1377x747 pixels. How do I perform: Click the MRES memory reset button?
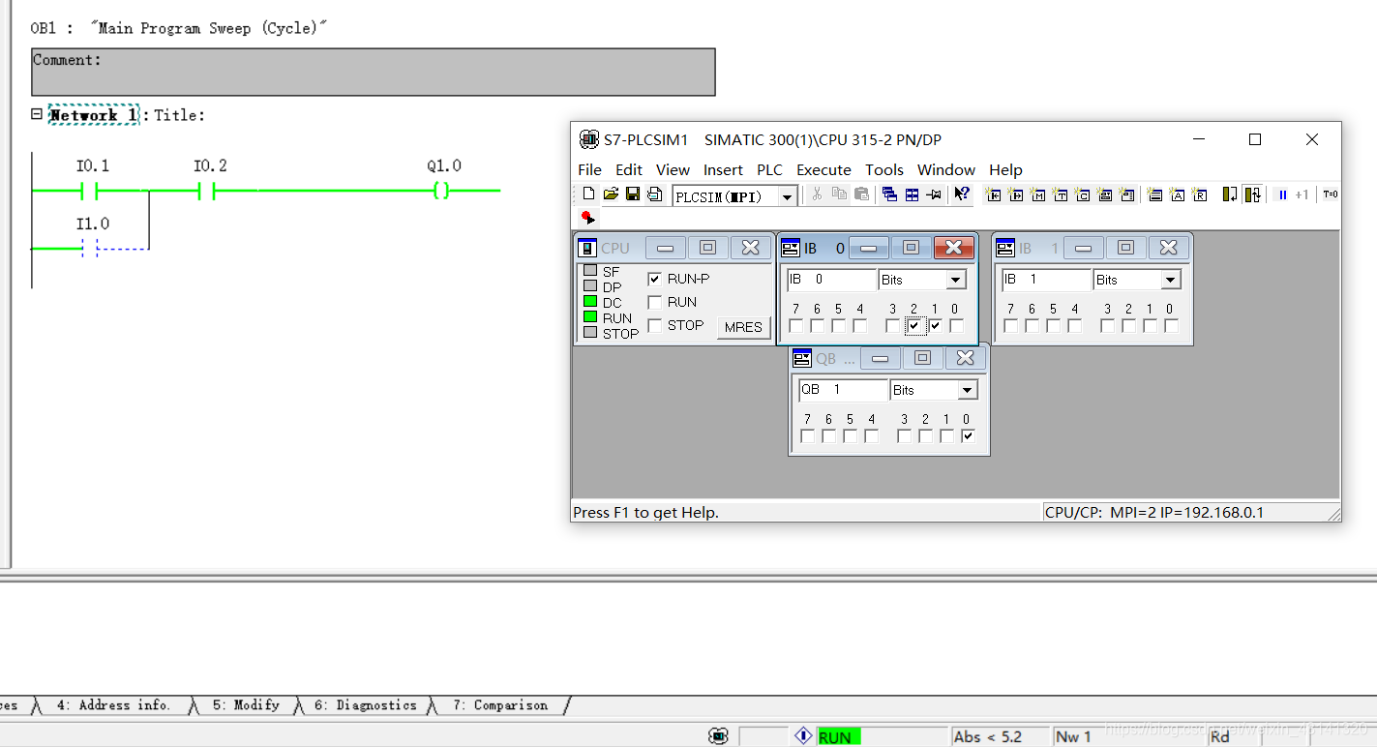click(743, 327)
